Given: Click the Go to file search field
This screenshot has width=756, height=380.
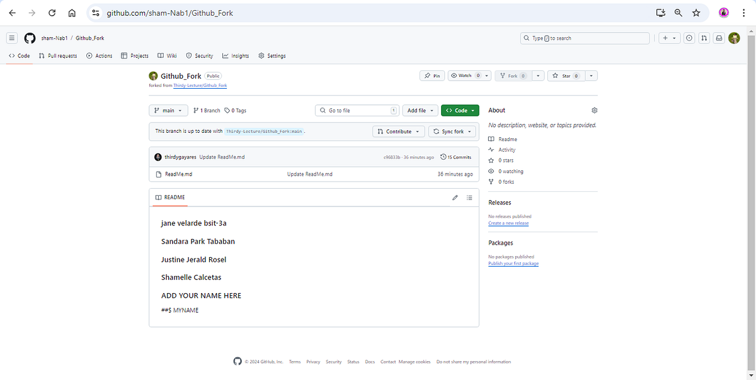Looking at the screenshot, I should tap(357, 109).
